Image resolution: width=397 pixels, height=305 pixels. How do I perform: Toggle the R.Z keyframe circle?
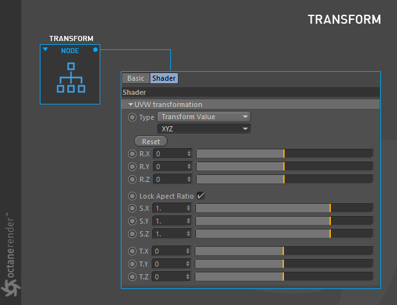pos(132,179)
